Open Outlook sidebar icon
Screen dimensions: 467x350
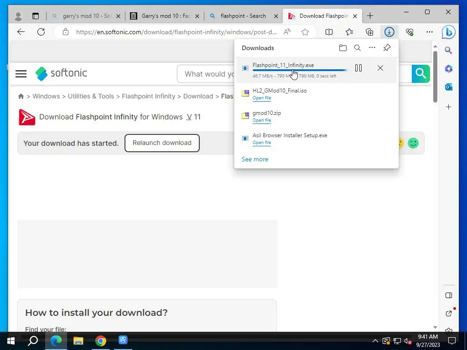tap(449, 87)
